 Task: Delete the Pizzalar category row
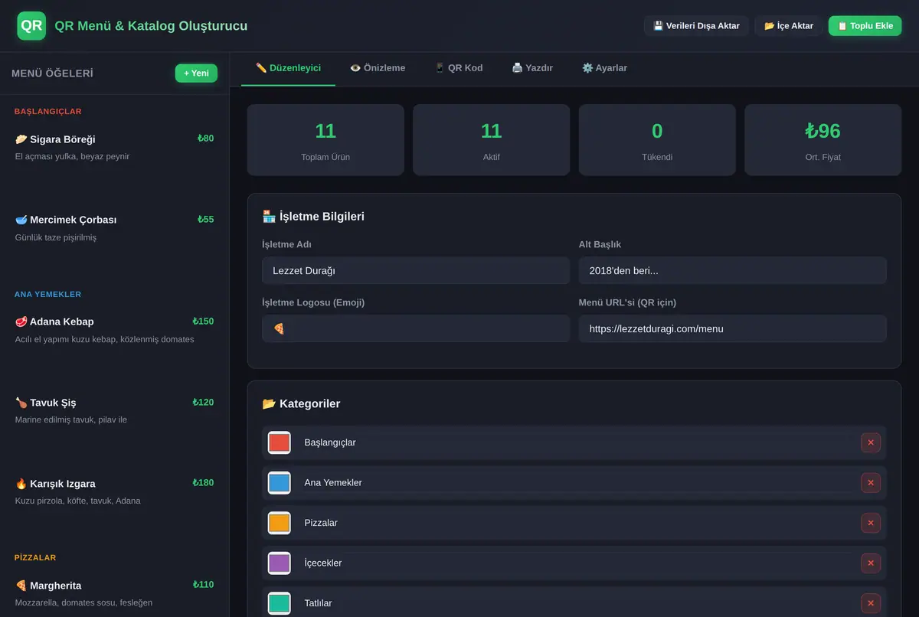(871, 523)
